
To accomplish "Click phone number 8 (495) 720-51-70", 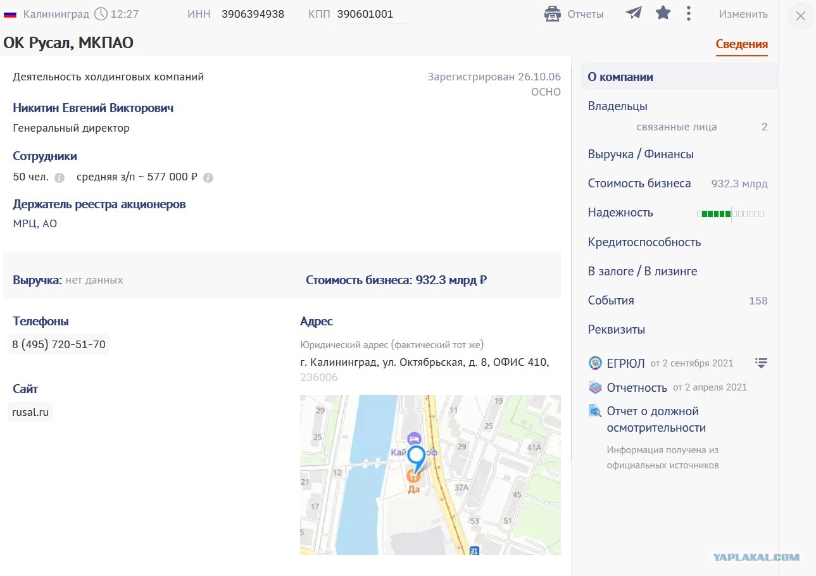I will pyautogui.click(x=59, y=345).
